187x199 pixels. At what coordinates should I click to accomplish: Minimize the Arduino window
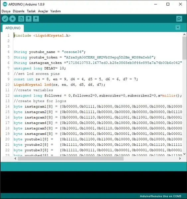point(155,4)
